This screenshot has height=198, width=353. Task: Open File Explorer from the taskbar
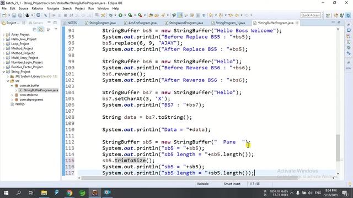44,193
